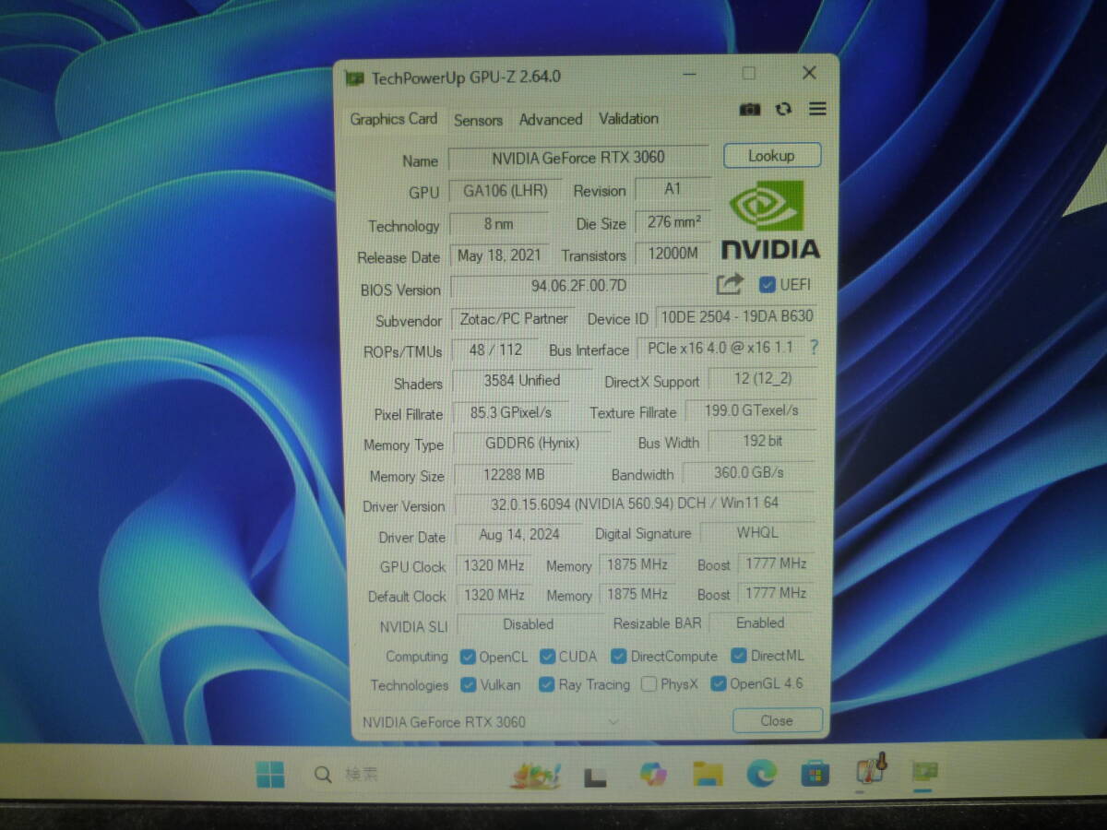
Task: Take a GPU-Z screenshot with the camera icon
Action: tap(750, 109)
